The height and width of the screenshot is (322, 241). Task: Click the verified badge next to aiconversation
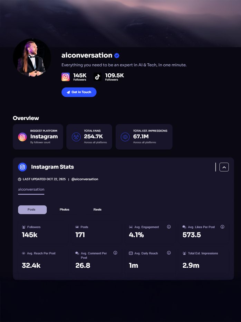(x=117, y=55)
